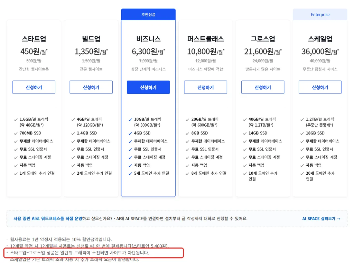Click the 그로스업 plan title

tap(263, 39)
